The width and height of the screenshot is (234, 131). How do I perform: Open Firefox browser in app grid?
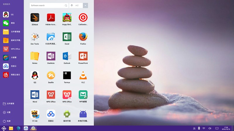tap(83, 37)
